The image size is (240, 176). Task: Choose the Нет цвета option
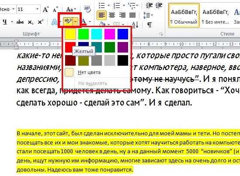click(x=89, y=72)
